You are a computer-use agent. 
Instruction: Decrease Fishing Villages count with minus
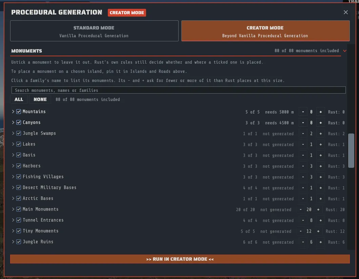[x=303, y=177]
